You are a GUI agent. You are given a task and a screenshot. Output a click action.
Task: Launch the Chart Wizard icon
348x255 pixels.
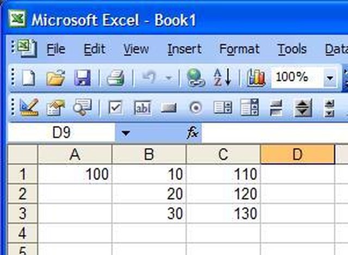point(256,78)
